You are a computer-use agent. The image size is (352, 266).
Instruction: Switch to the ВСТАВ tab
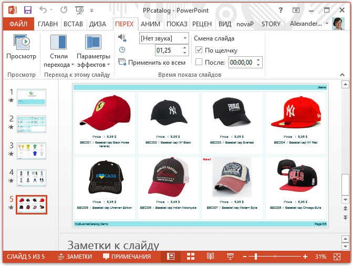73,24
